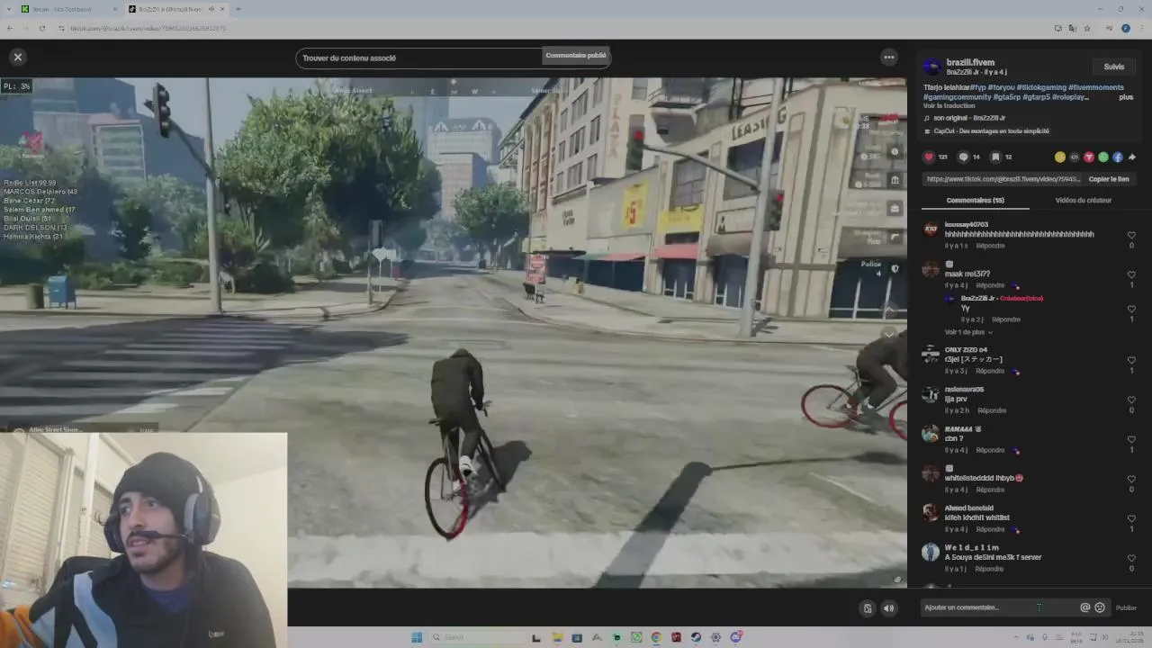Like ONLY ZIZO 04's comment
The image size is (1152, 648).
pyautogui.click(x=1131, y=360)
